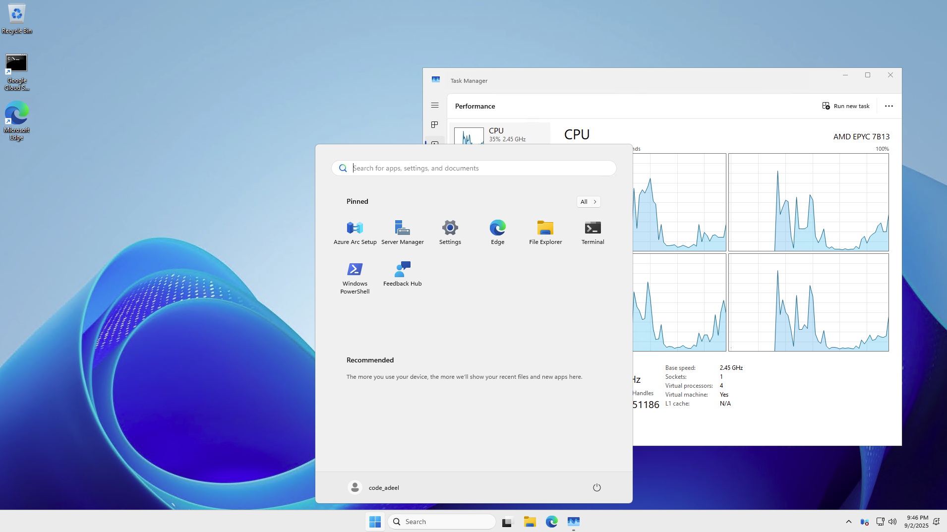Open the code_adeel user account menu
The height and width of the screenshot is (532, 947).
pos(373,487)
